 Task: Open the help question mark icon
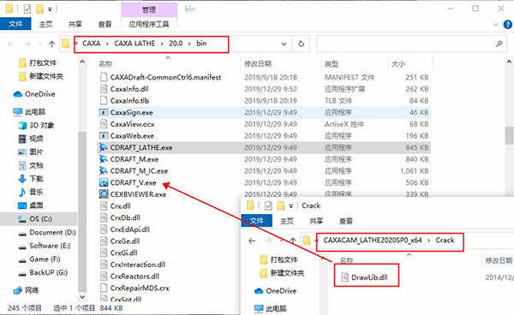507,24
